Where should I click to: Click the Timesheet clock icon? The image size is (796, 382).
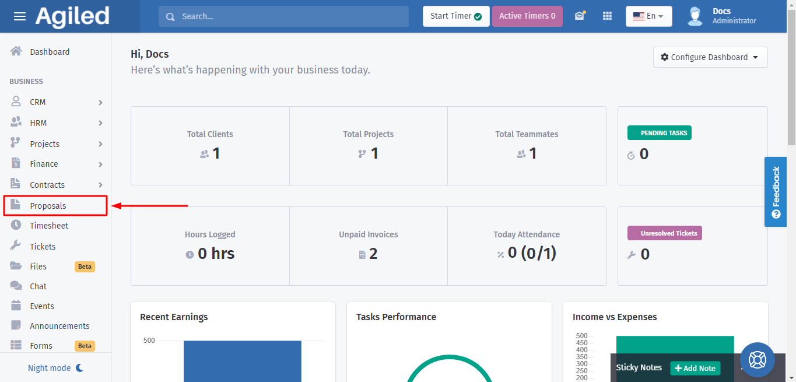point(16,225)
